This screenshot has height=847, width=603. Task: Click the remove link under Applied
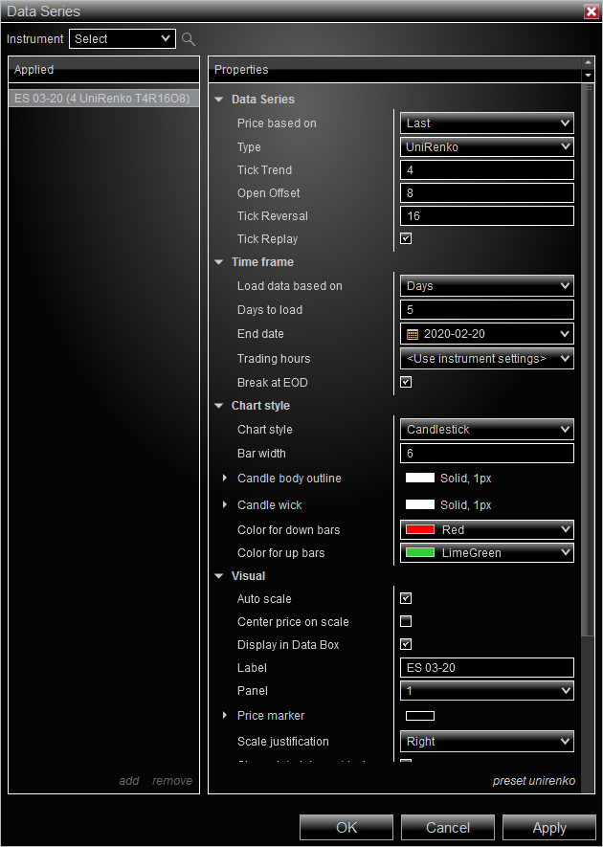172,781
